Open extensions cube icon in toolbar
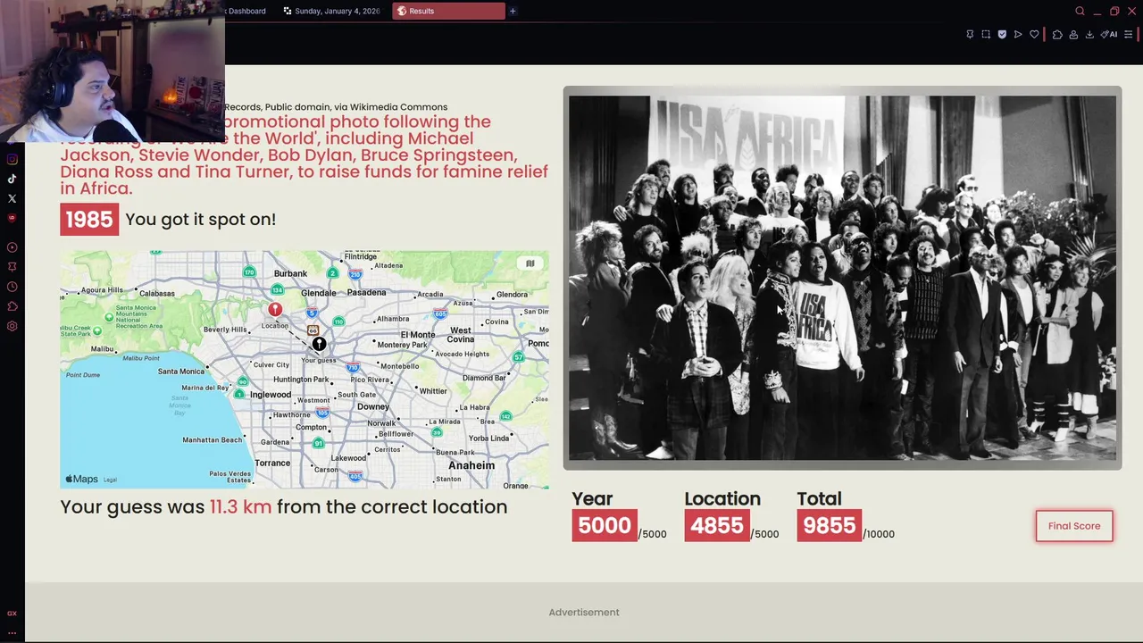Viewport: 1143px width, 643px height. pos(1057,34)
